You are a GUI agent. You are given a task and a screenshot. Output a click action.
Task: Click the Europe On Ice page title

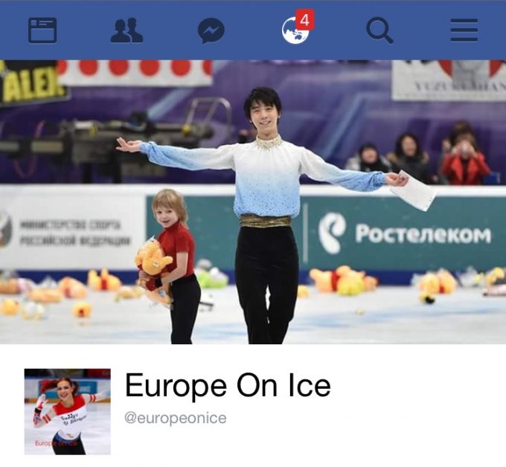click(x=228, y=385)
